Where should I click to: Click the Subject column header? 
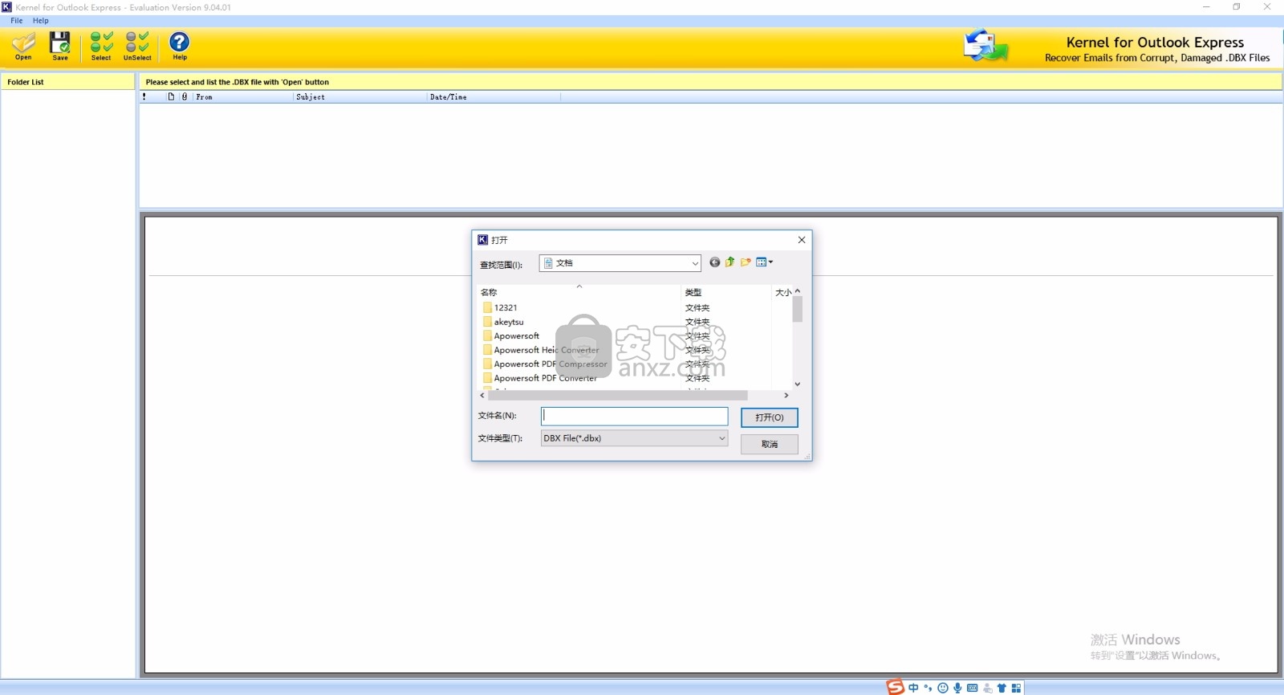tap(360, 97)
